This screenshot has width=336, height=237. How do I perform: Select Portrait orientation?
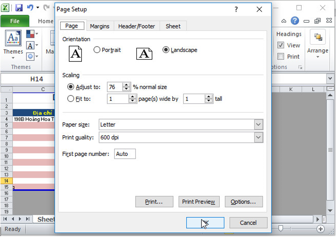[97, 50]
